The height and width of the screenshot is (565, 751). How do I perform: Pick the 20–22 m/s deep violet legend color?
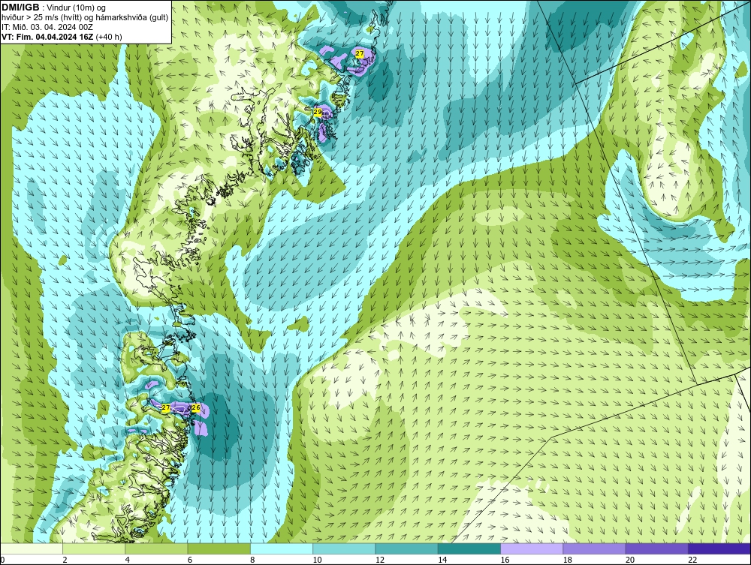pyautogui.click(x=656, y=548)
